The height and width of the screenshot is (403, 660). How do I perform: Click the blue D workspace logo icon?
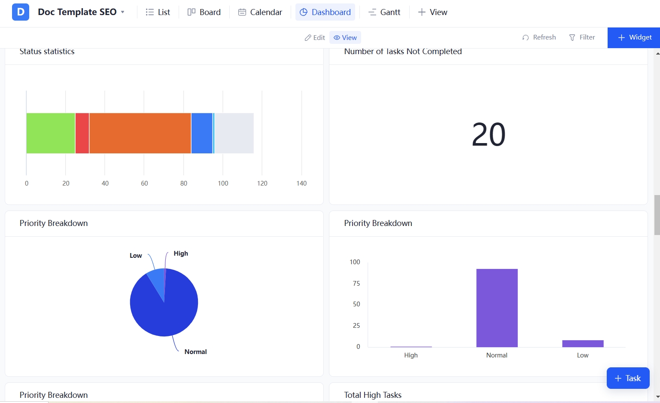click(20, 12)
